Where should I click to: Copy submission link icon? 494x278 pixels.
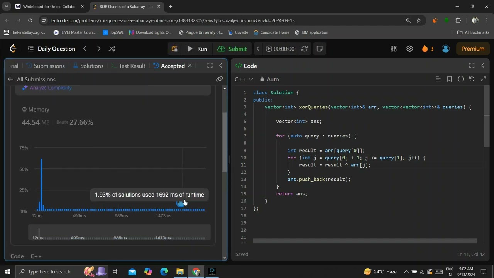click(219, 79)
